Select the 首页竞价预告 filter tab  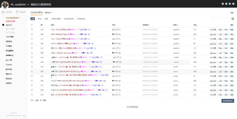point(56,19)
